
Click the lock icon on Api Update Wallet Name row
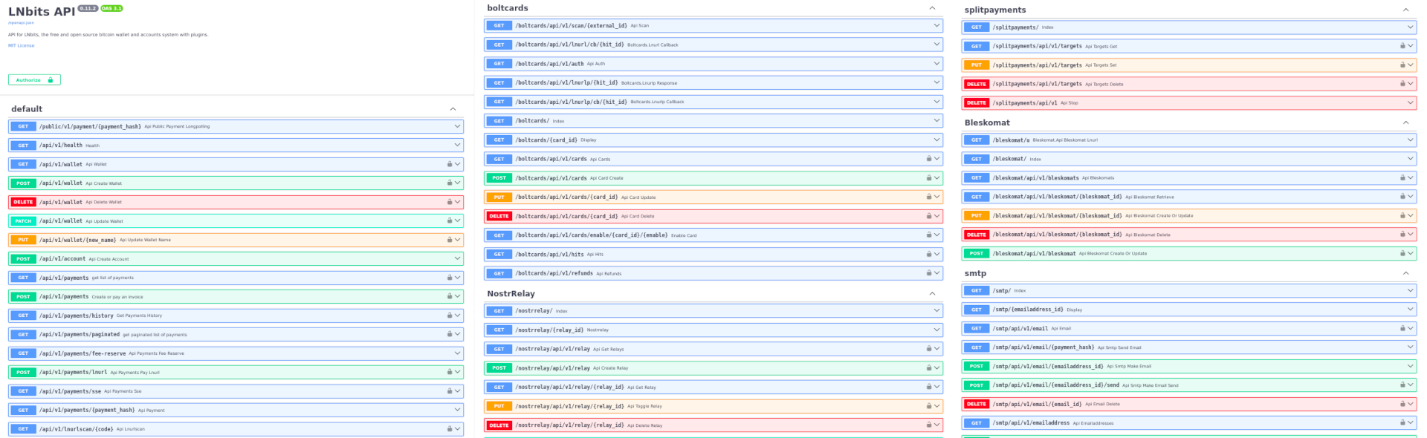[x=450, y=240]
